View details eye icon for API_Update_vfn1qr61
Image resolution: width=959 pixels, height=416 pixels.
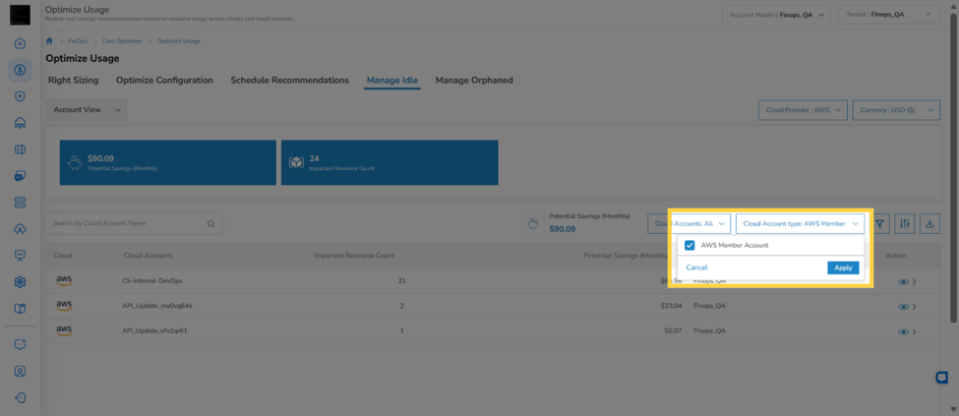point(903,331)
